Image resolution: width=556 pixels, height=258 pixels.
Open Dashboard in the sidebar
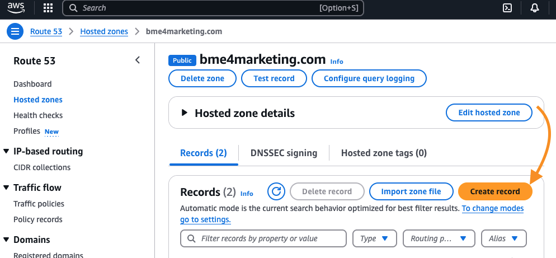(32, 84)
